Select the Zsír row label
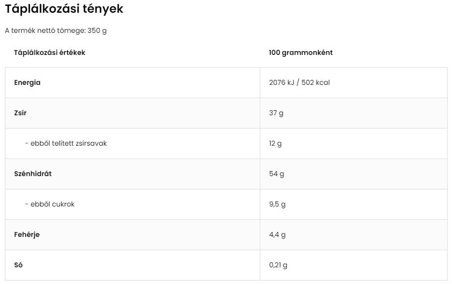Screen dimensions: 452x284 tap(20, 113)
